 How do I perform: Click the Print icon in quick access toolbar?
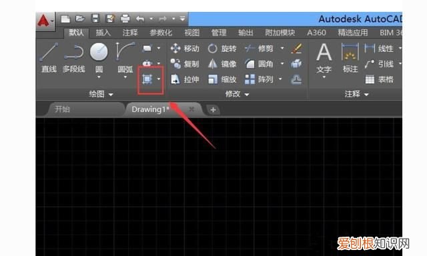pos(125,19)
